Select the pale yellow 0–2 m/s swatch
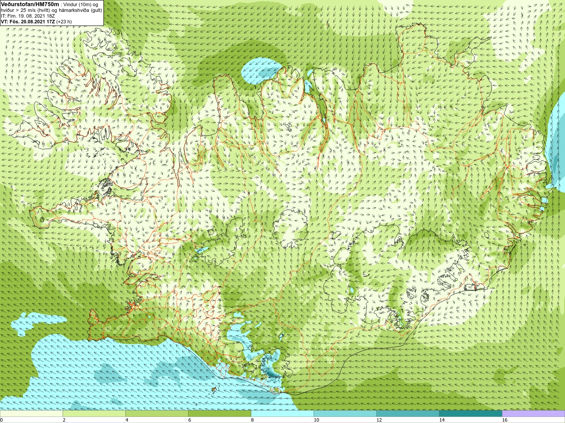Viewport: 565px width, 423px height. [x=31, y=414]
